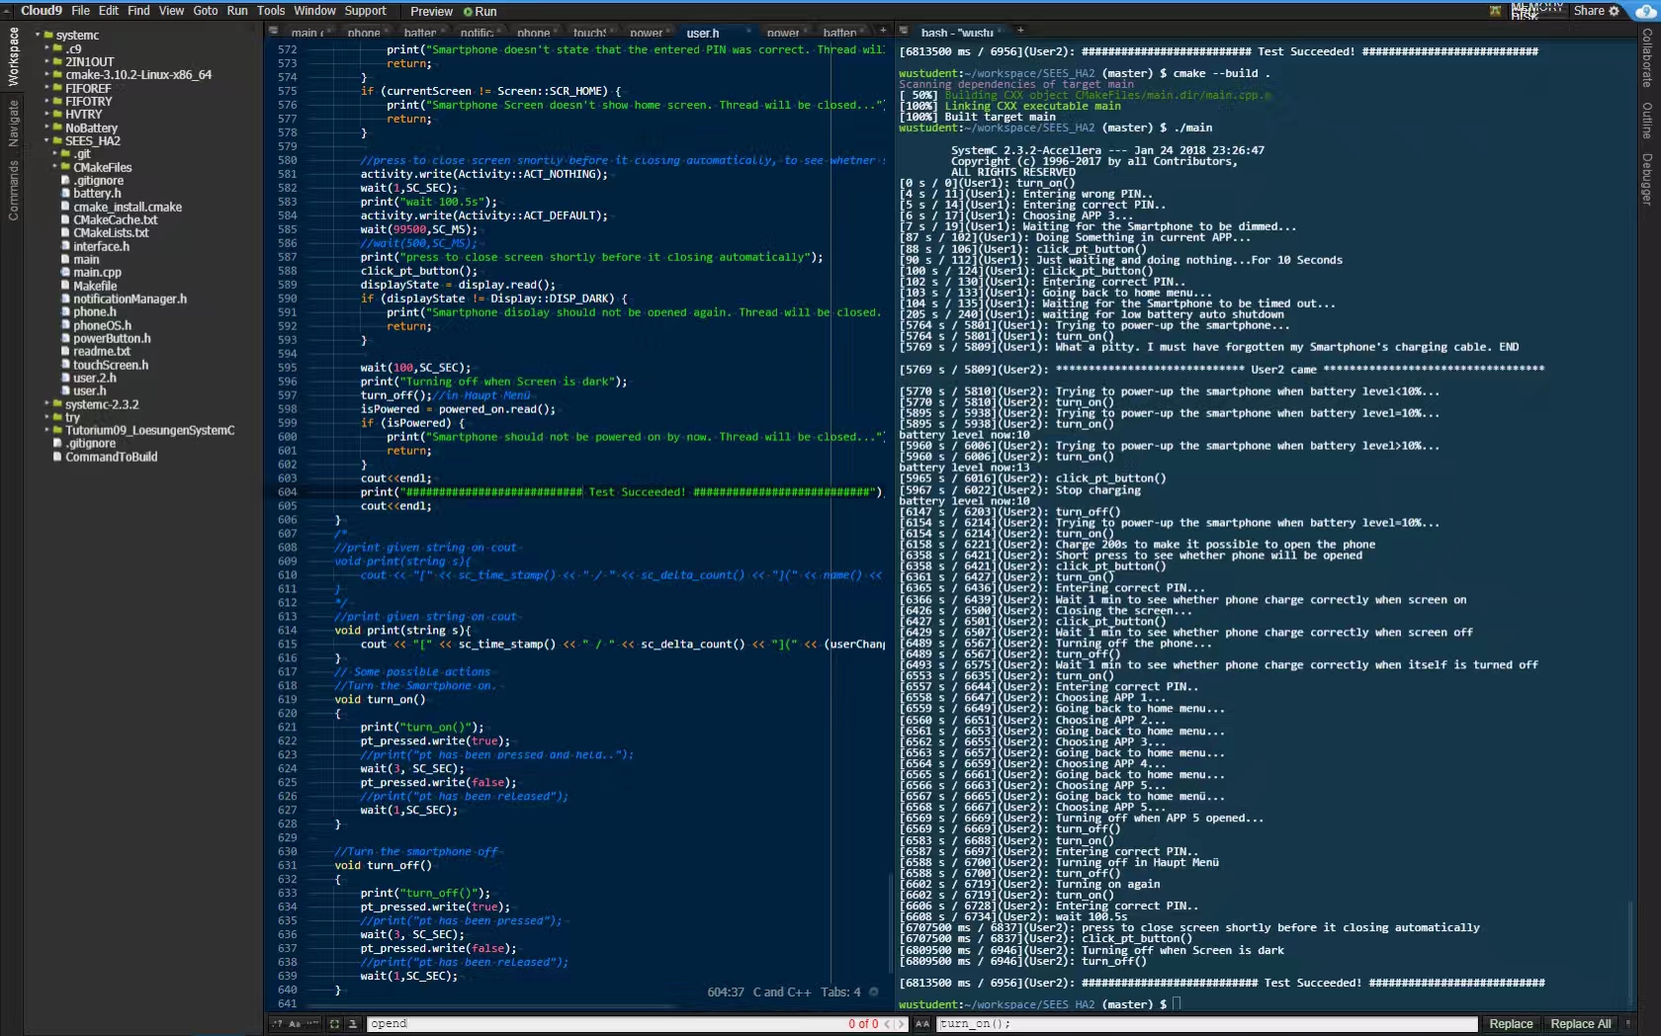Expand the .c9 folder

coord(46,48)
